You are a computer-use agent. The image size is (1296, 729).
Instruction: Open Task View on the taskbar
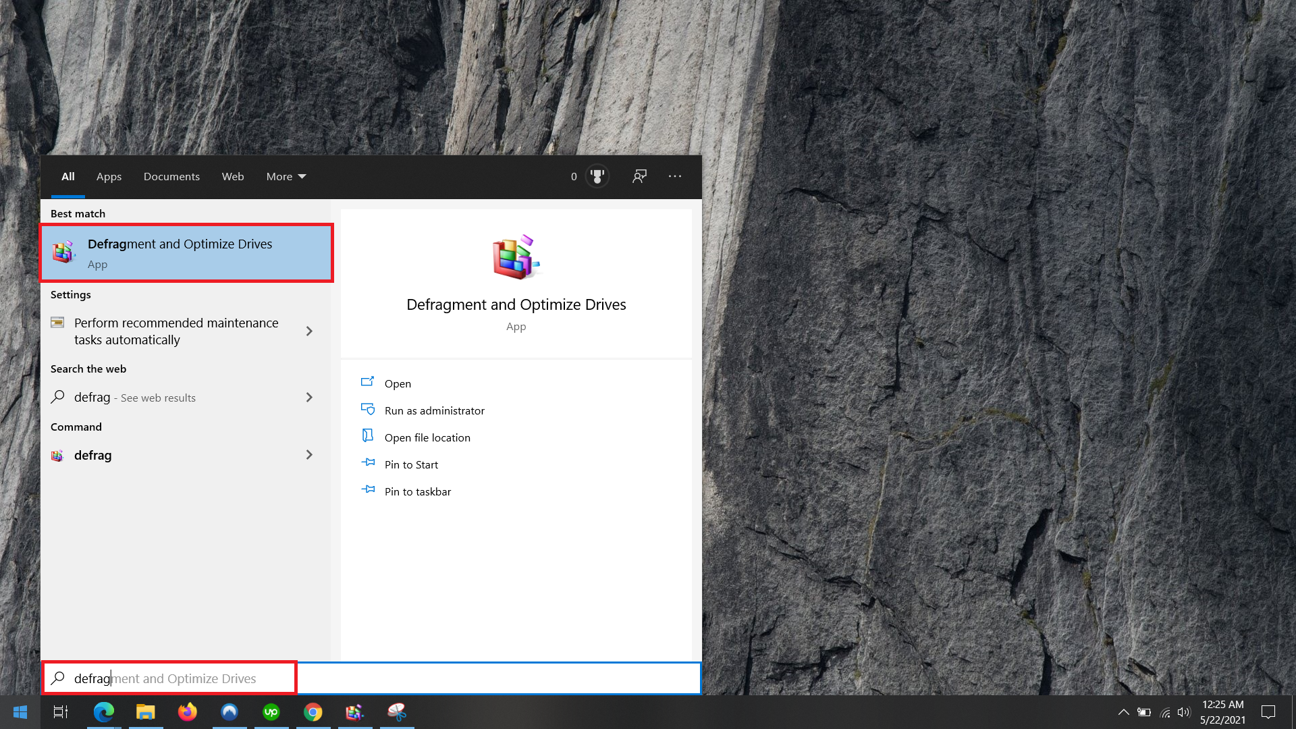click(60, 712)
